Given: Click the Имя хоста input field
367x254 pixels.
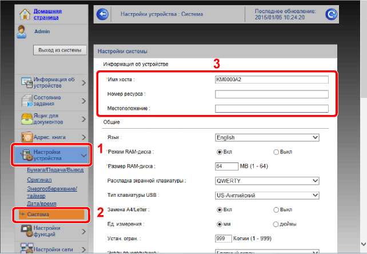Looking at the screenshot, I should click(x=272, y=80).
